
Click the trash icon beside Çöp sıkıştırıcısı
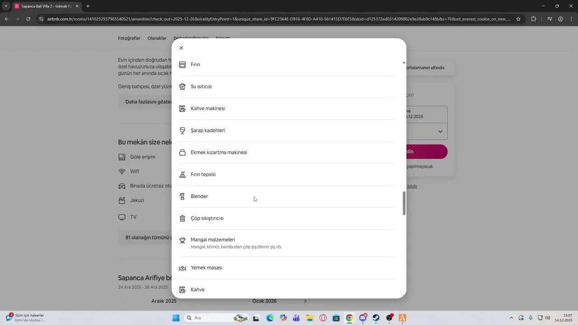182,218
